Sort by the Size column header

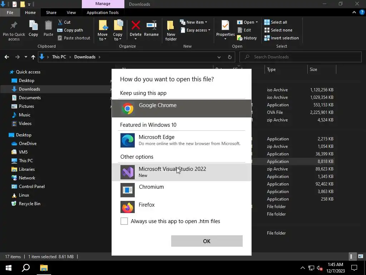tap(322, 69)
